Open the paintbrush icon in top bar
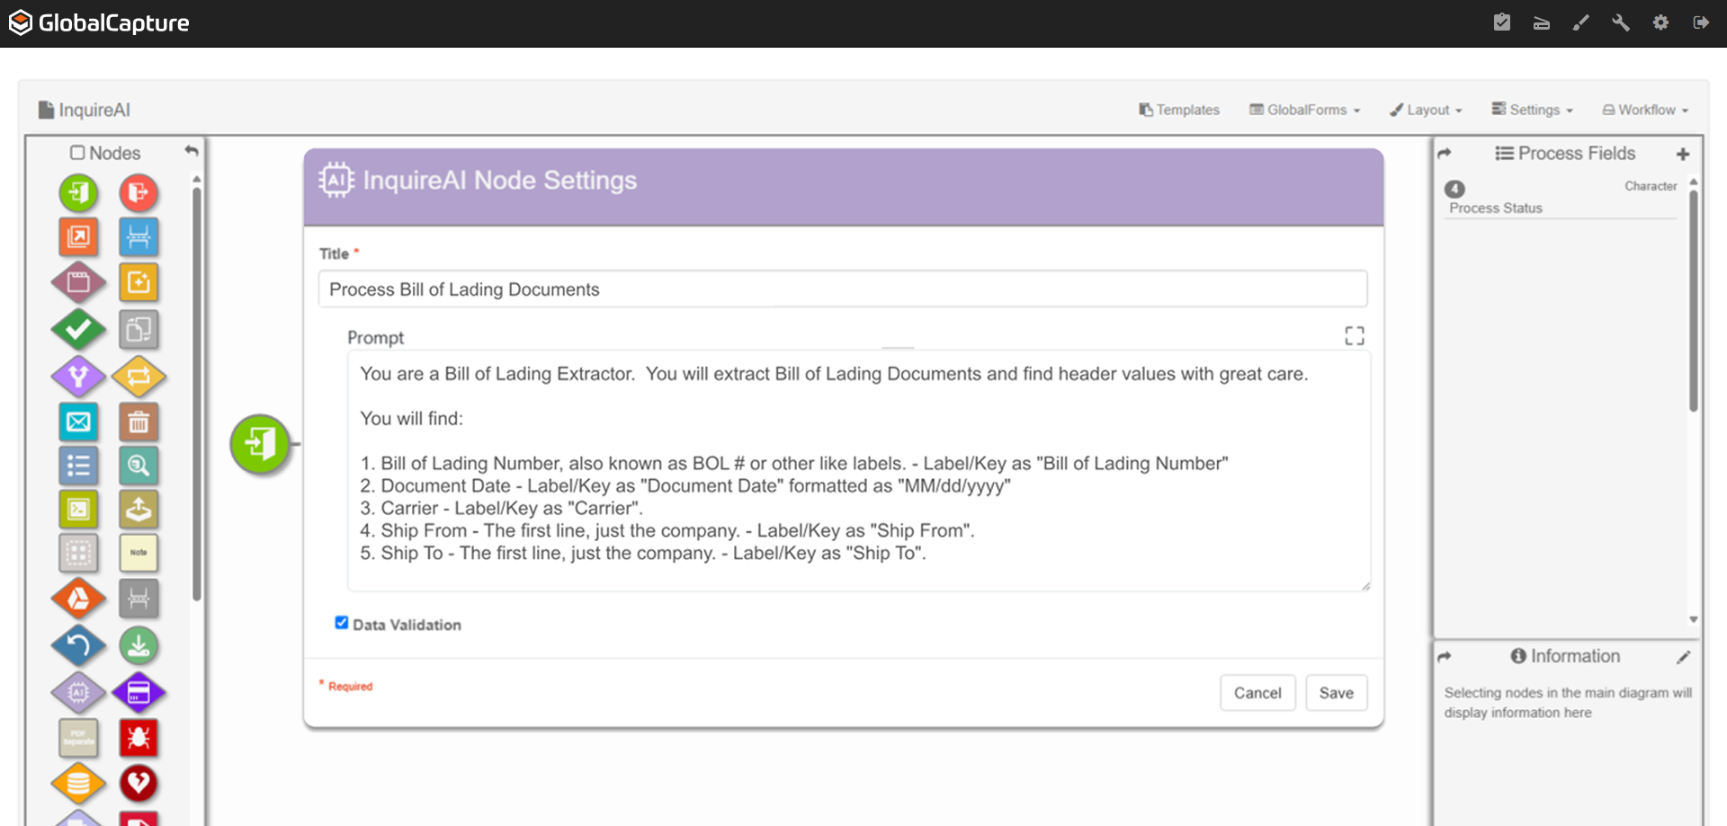 click(1581, 22)
